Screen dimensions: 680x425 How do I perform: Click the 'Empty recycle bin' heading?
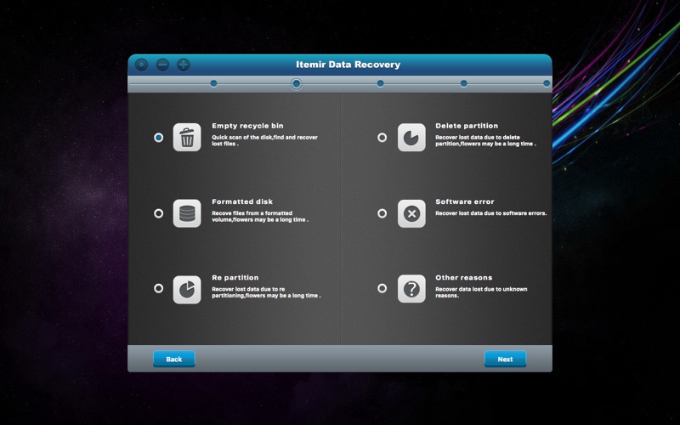[x=247, y=126]
